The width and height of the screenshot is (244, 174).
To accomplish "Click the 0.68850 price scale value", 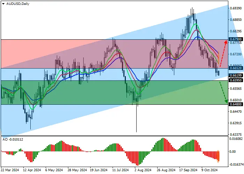I will [x=236, y=20].
